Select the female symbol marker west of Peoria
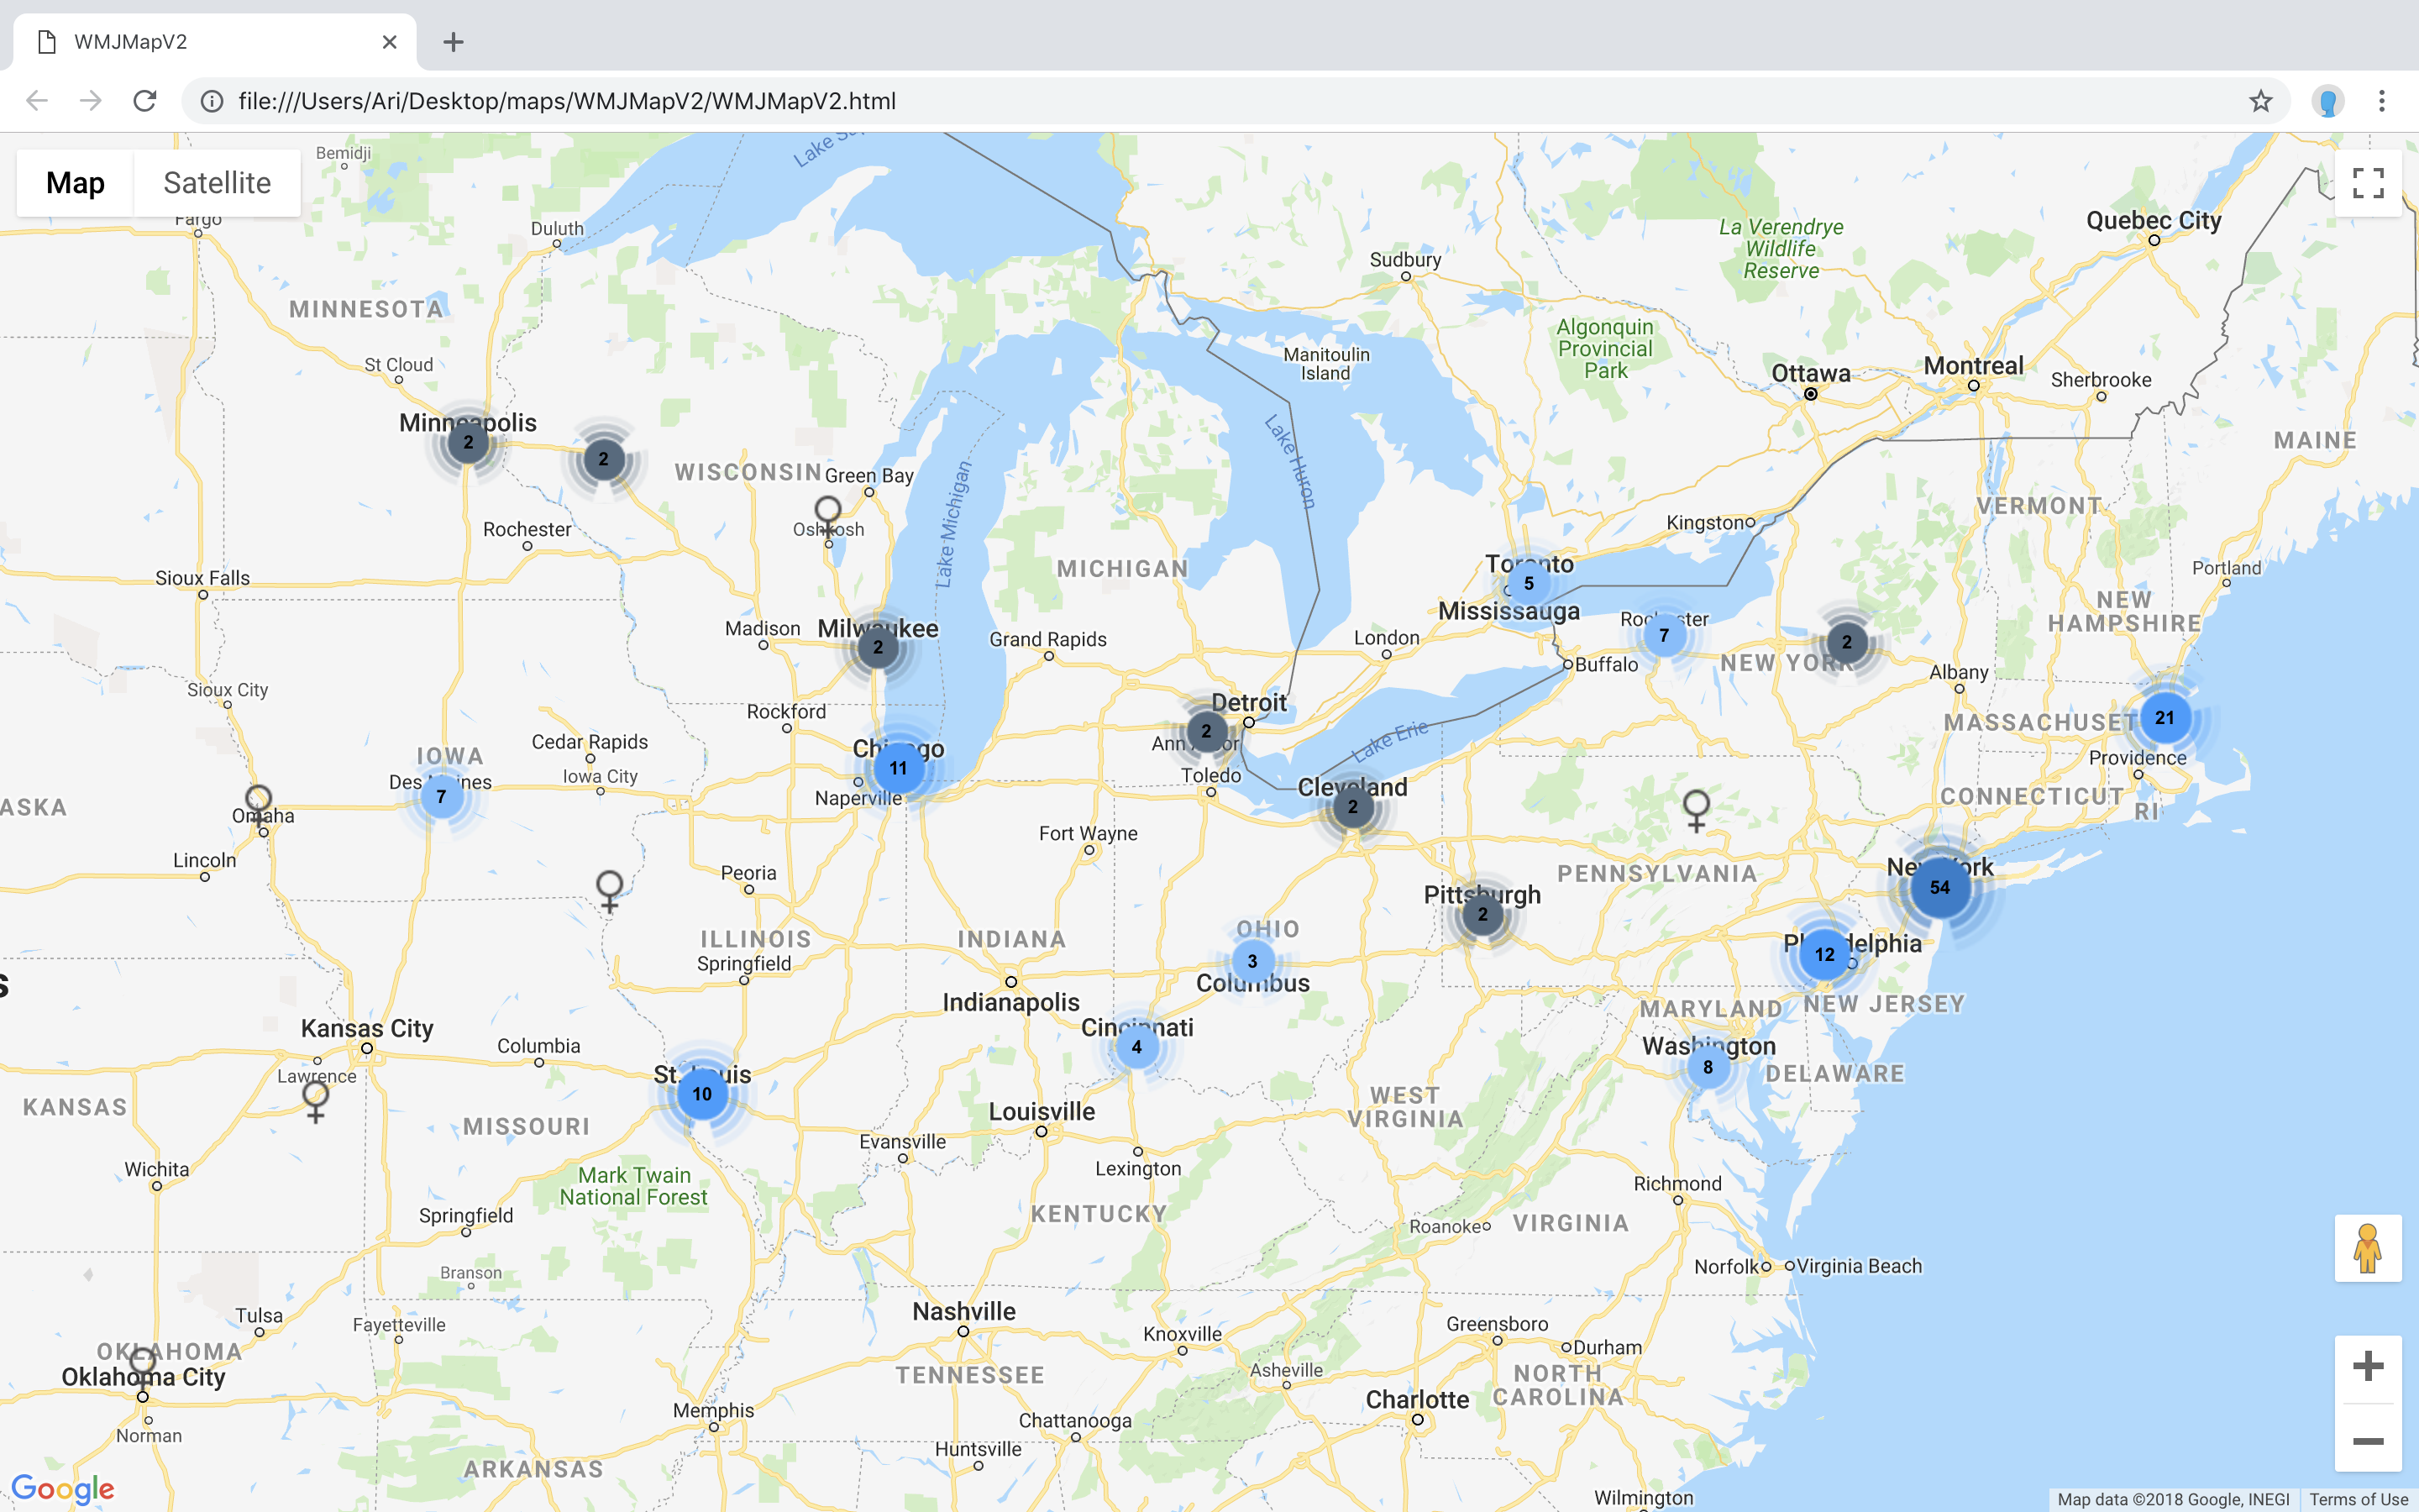2419x1512 pixels. pos(610,891)
